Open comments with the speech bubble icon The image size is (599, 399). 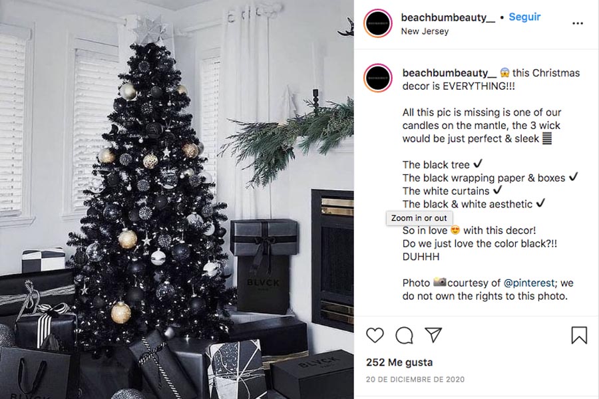click(x=404, y=336)
